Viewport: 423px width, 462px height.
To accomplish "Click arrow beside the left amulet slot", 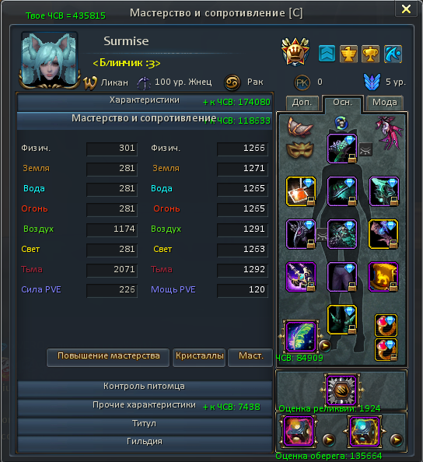I will click(x=328, y=440).
